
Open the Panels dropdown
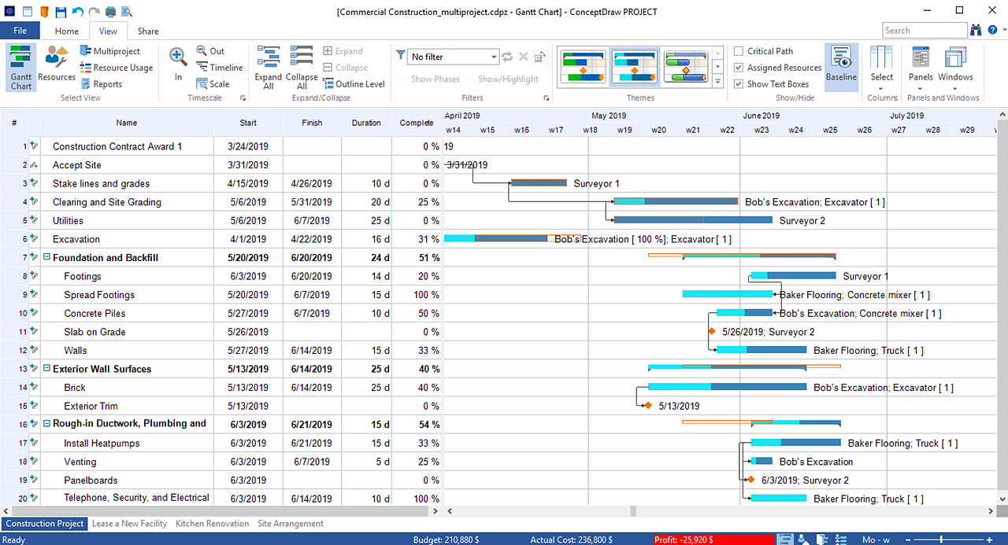[921, 67]
